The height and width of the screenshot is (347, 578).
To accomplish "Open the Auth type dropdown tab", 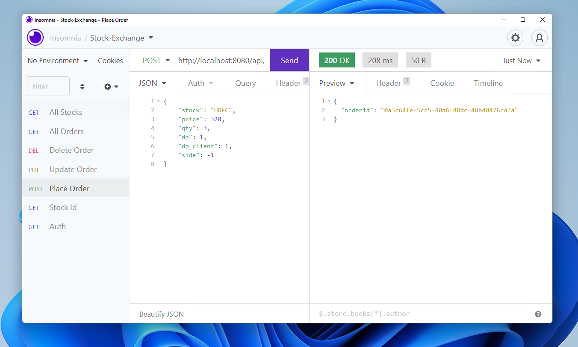I will (201, 83).
